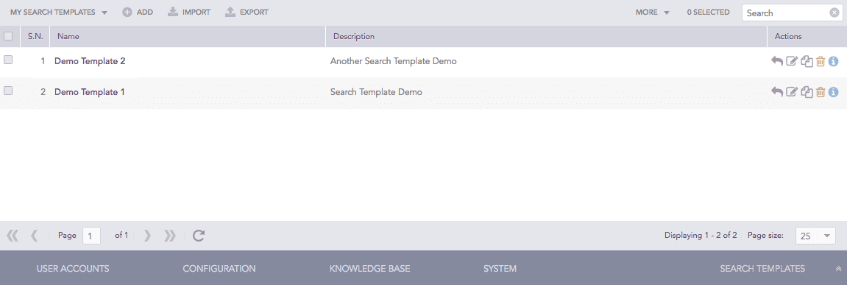
Task: Show info for Demo Template 1
Action: [x=833, y=92]
